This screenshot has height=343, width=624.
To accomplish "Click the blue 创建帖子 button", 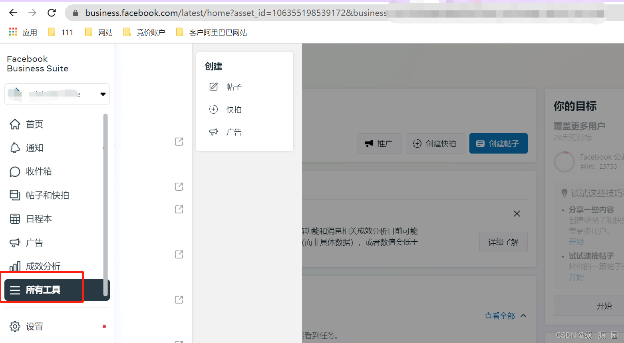I will [498, 143].
